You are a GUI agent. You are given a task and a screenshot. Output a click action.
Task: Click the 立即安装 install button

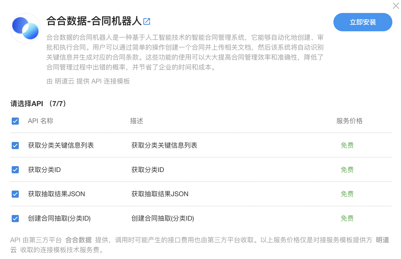[363, 22]
